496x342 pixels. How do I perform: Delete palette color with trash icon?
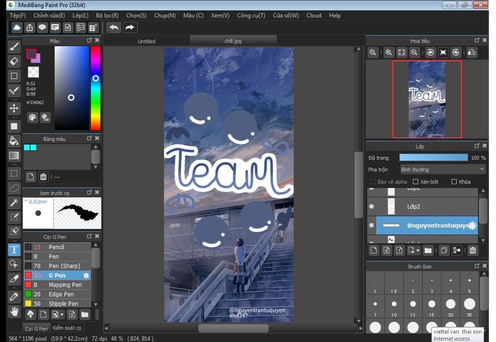[x=43, y=177]
